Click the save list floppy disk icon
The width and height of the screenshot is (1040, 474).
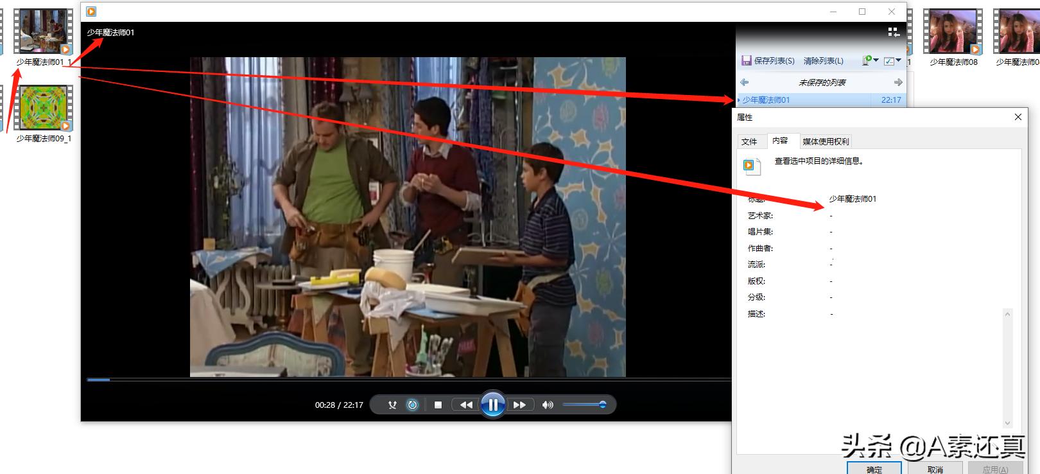coord(747,61)
